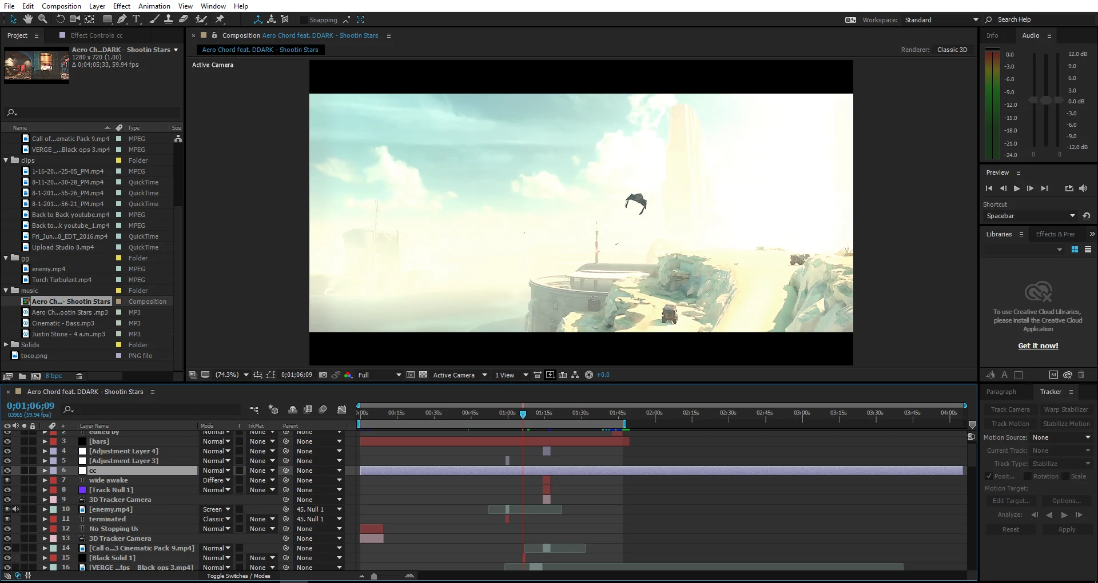
Task: Switch libraries to grid view
Action: (1075, 250)
